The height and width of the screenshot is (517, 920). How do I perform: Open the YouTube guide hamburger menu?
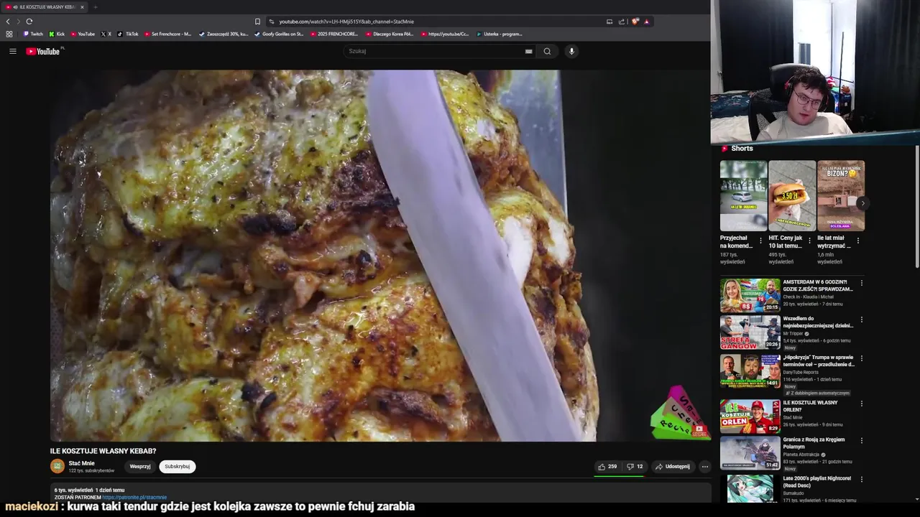tap(13, 51)
